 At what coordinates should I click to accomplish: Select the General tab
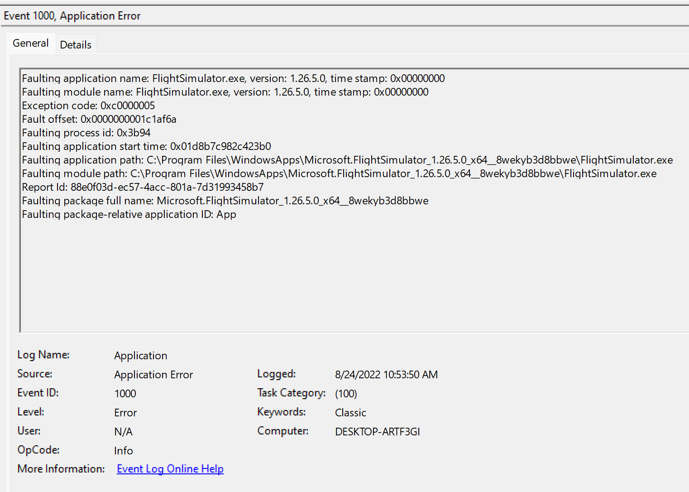tap(30, 43)
